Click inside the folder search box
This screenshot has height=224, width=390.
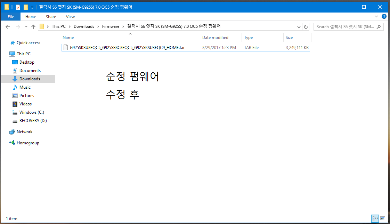coord(344,27)
